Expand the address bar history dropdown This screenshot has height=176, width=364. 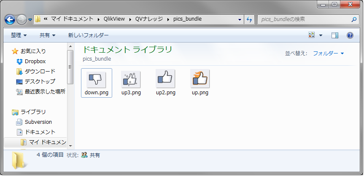click(x=240, y=19)
